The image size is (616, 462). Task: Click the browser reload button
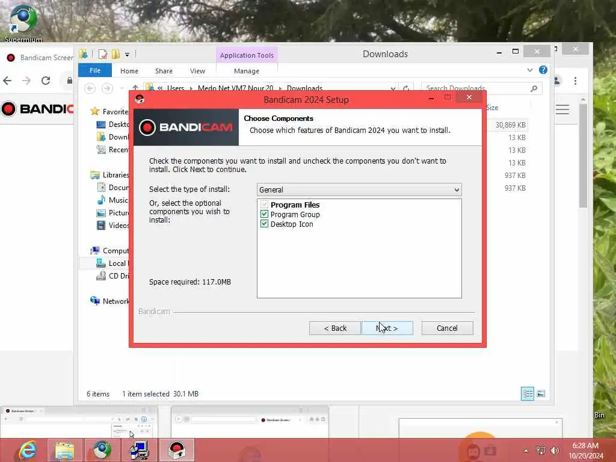pyautogui.click(x=46, y=81)
